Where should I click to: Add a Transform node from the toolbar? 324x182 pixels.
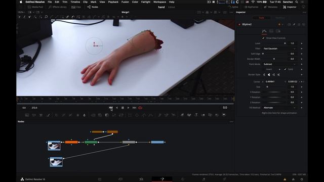tap(121, 115)
